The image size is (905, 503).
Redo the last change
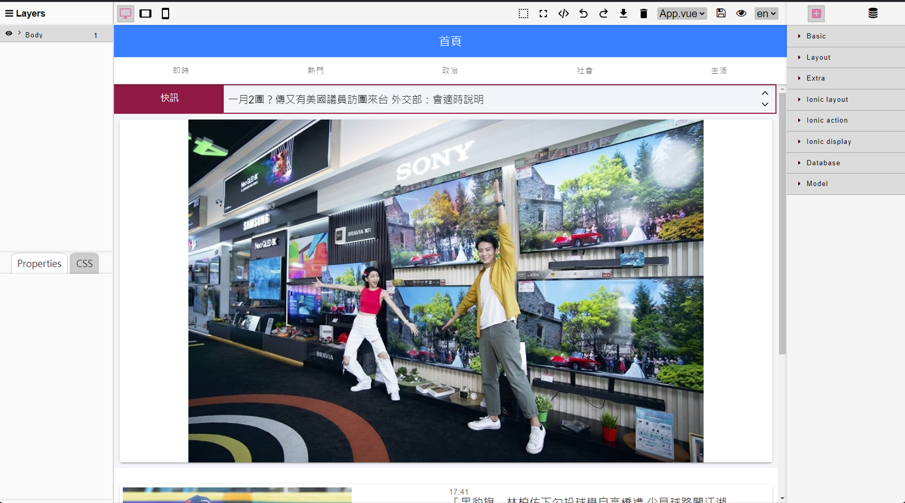pos(604,14)
